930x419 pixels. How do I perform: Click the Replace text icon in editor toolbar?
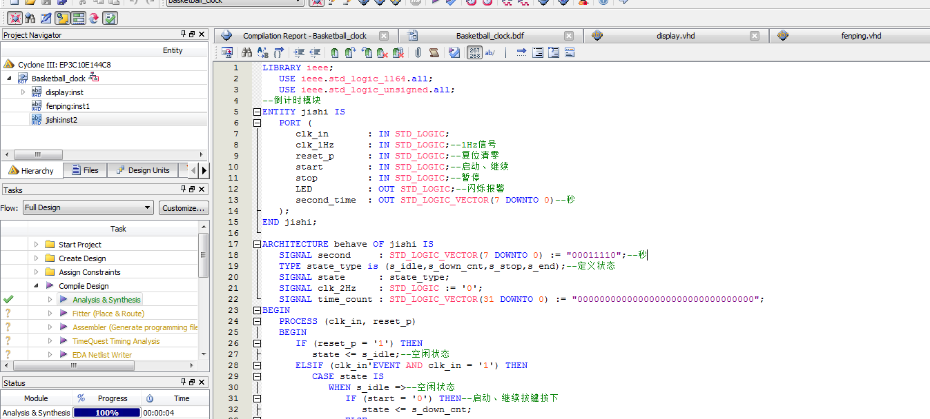click(x=263, y=52)
